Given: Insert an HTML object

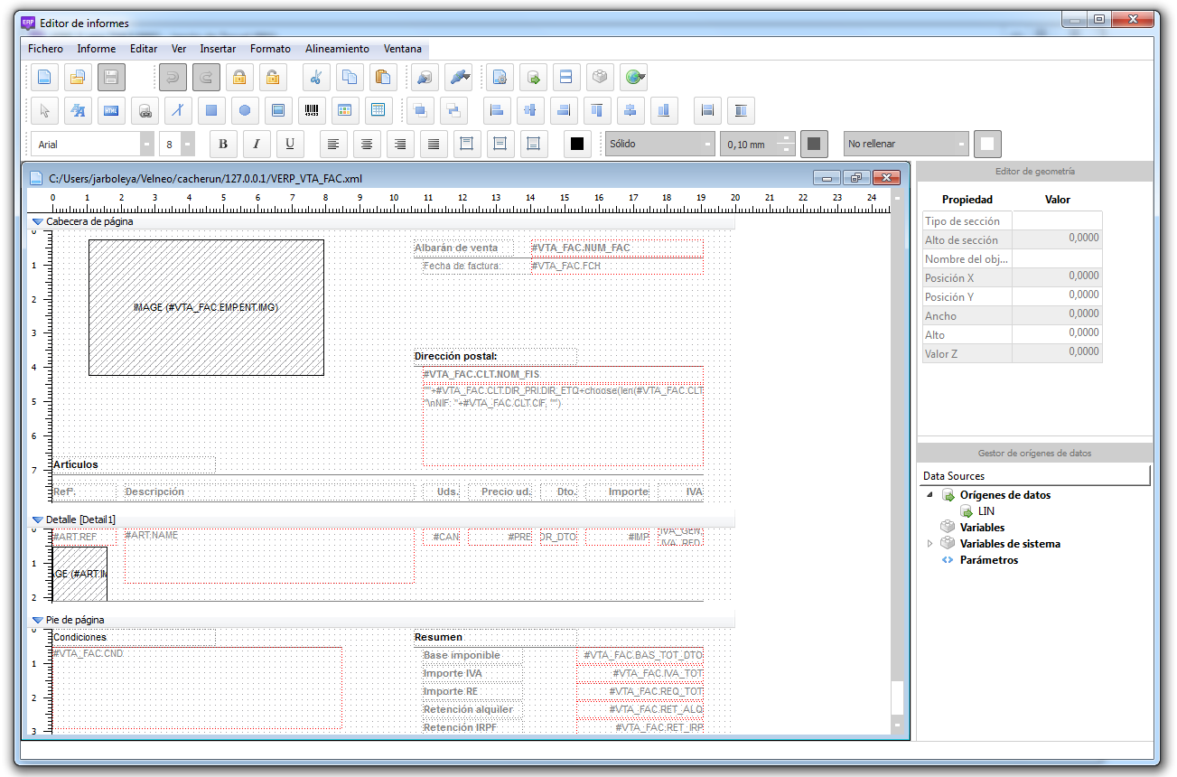Looking at the screenshot, I should pos(111,110).
